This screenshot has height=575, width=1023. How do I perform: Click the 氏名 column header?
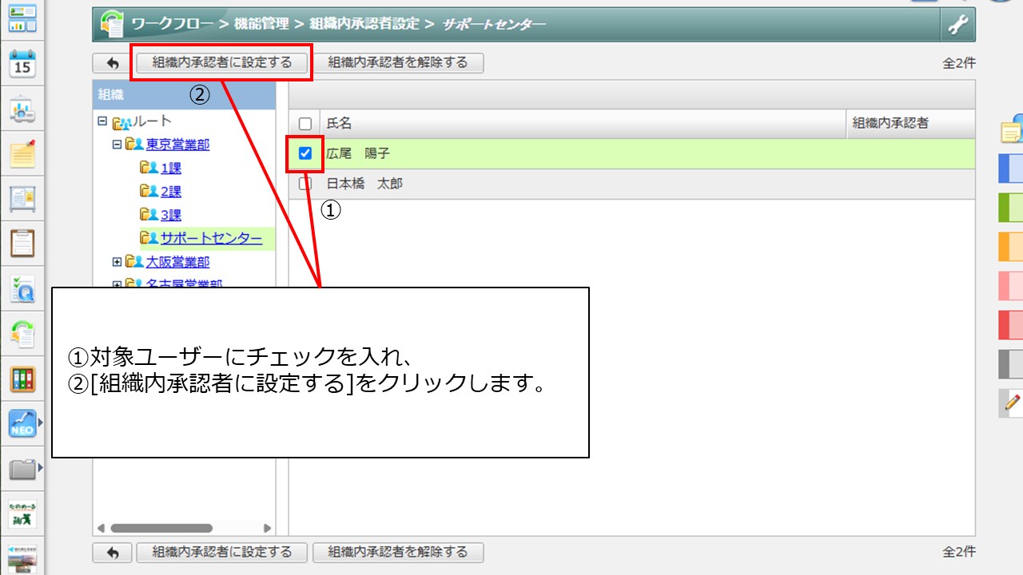pos(583,124)
